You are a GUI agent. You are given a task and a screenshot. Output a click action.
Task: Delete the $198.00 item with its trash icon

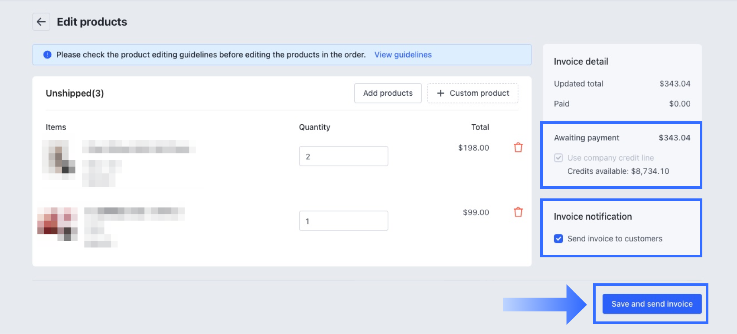(x=518, y=148)
